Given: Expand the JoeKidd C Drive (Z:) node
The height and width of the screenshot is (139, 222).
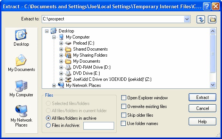Looking at the screenshot, I should coord(61,79).
